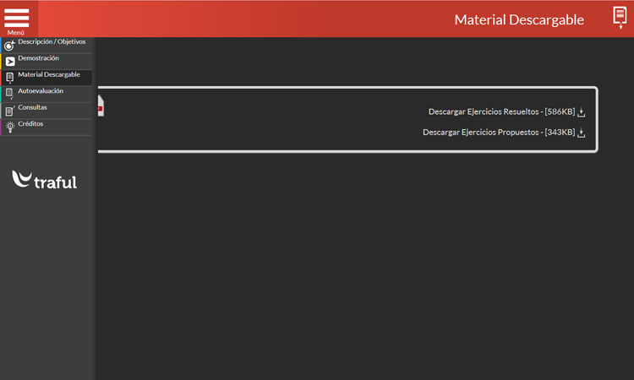Click the Créditos lightbulb icon
This screenshot has height=380, width=634.
point(9,127)
